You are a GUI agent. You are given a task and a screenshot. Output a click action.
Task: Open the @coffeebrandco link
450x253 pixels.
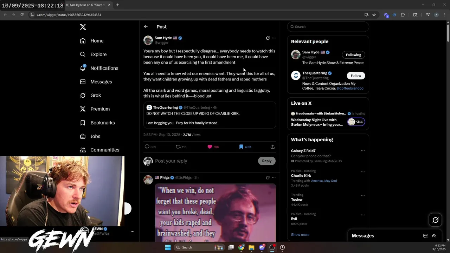[350, 89]
